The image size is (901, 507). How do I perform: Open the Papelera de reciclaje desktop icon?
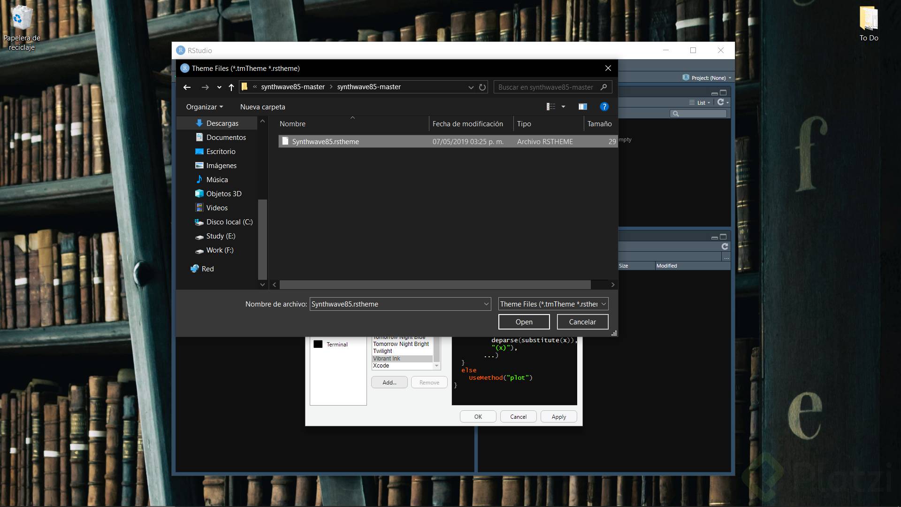click(x=22, y=28)
